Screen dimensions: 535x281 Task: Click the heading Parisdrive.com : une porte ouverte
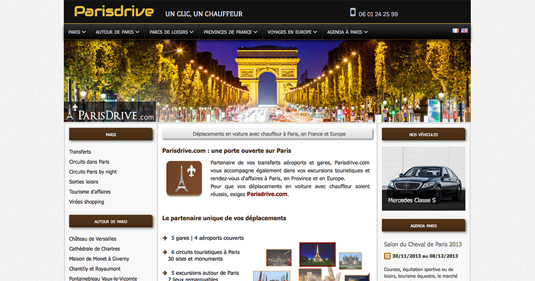pyautogui.click(x=226, y=151)
